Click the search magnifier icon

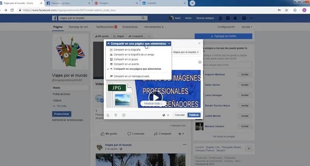point(143,18)
